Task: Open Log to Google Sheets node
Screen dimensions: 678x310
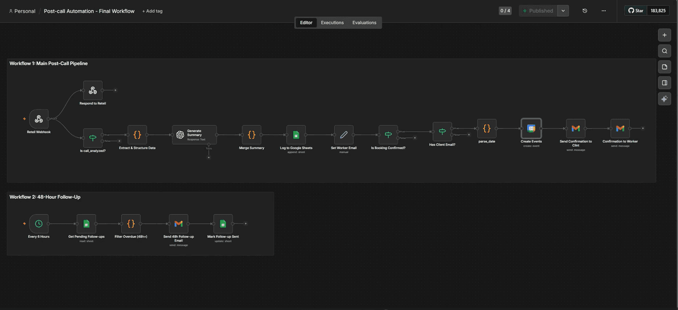Action: click(x=296, y=135)
